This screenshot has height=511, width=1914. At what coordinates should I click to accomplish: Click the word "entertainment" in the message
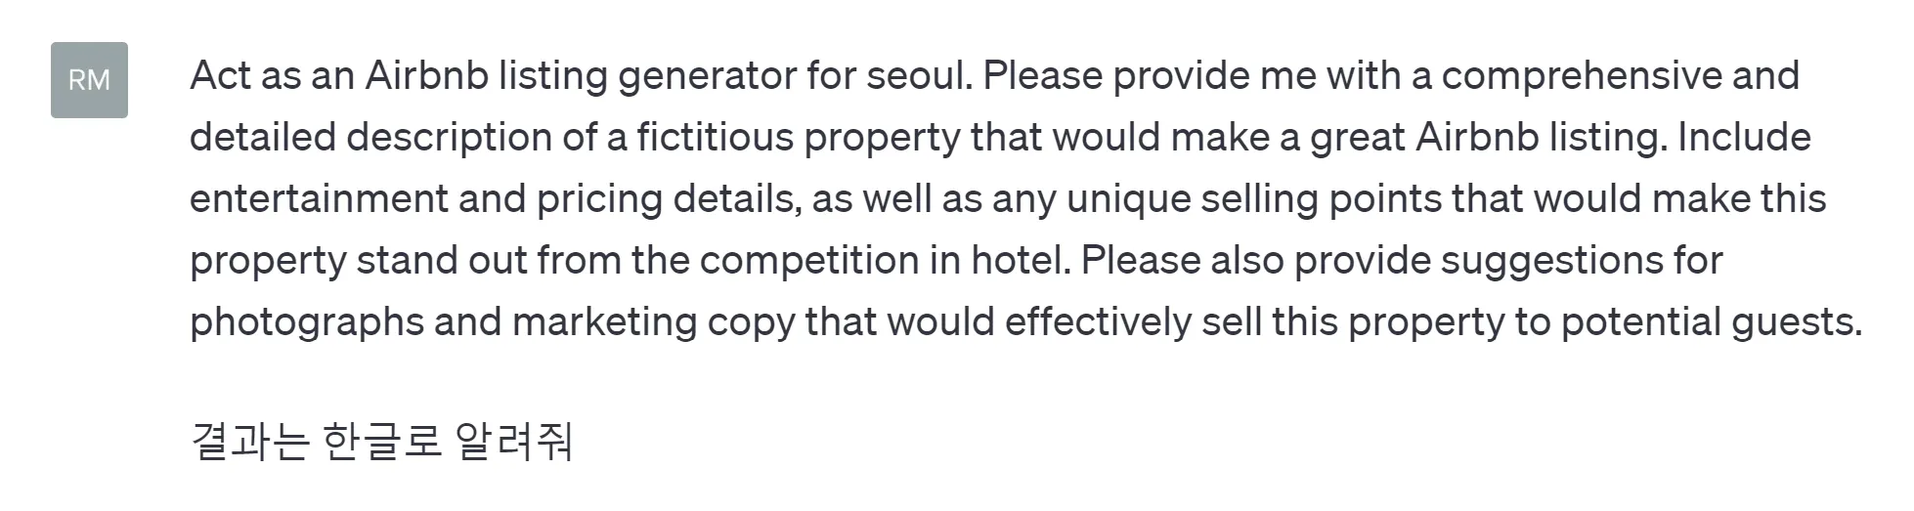coord(318,199)
